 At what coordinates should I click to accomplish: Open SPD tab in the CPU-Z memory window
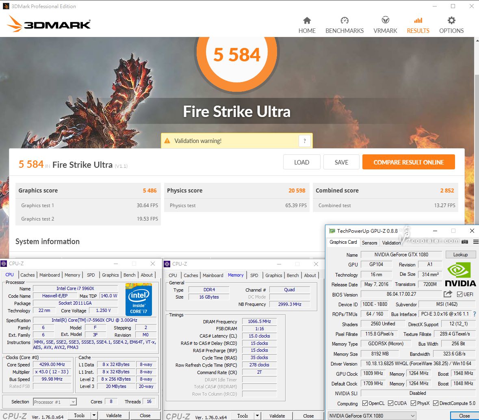[254, 275]
